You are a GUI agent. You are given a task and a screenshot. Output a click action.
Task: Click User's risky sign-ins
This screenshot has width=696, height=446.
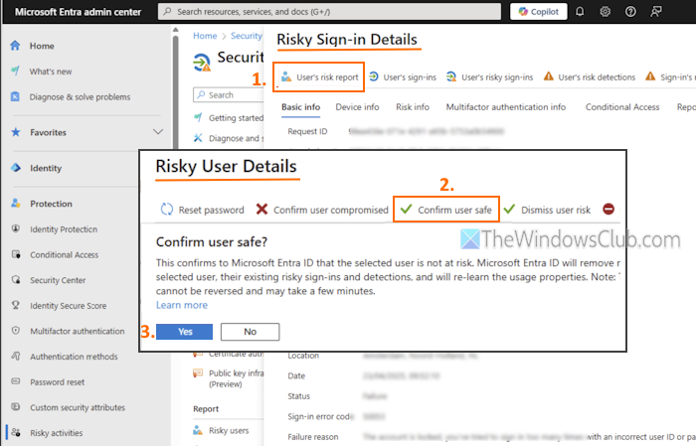click(x=489, y=77)
